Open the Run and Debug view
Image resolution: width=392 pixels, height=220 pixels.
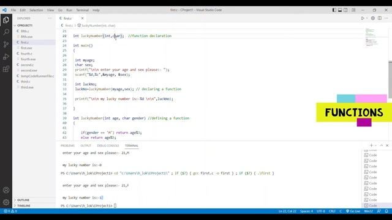pos(6,57)
